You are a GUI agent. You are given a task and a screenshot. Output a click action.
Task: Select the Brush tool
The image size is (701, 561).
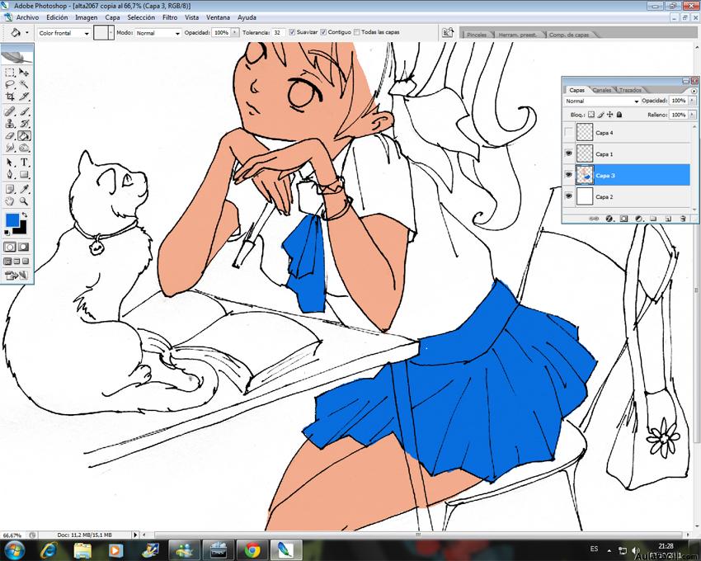pos(24,111)
